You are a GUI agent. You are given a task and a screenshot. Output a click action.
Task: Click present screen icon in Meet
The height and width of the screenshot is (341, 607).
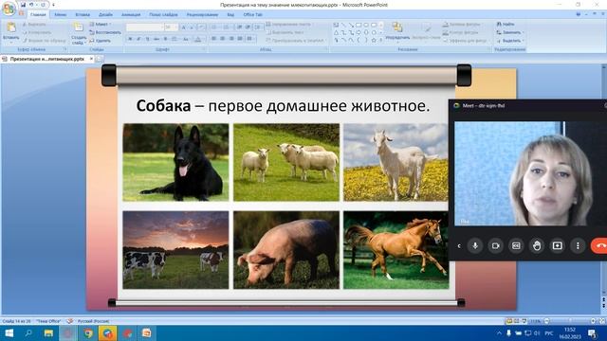557,246
